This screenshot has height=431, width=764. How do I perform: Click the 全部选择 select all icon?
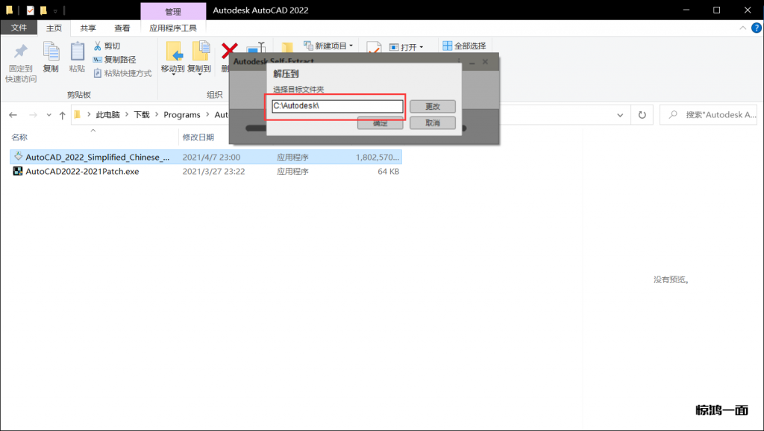point(447,46)
